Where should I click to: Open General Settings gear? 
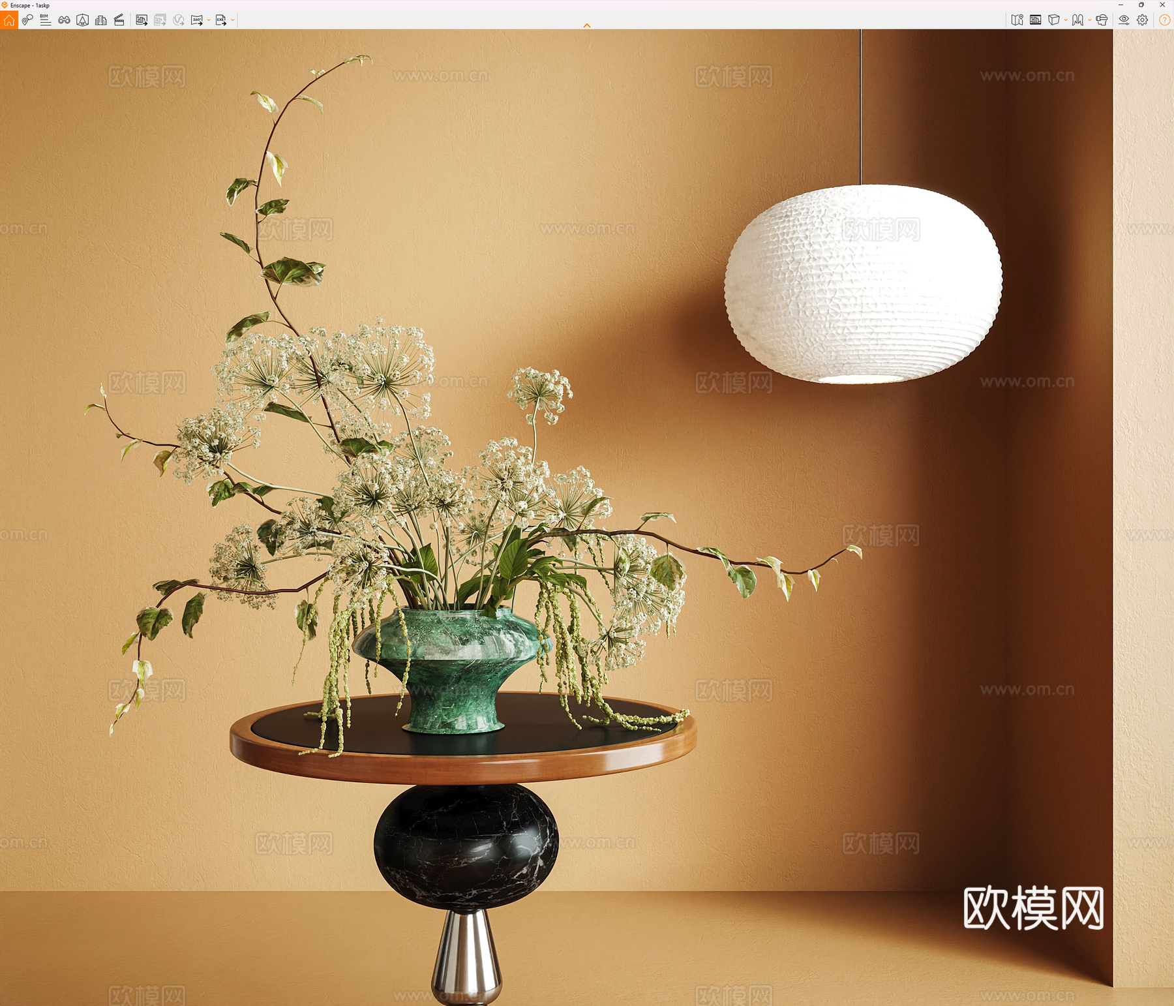click(1142, 20)
